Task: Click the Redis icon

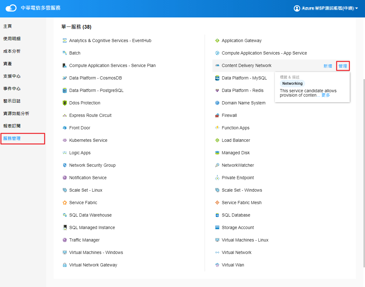Action: point(217,90)
